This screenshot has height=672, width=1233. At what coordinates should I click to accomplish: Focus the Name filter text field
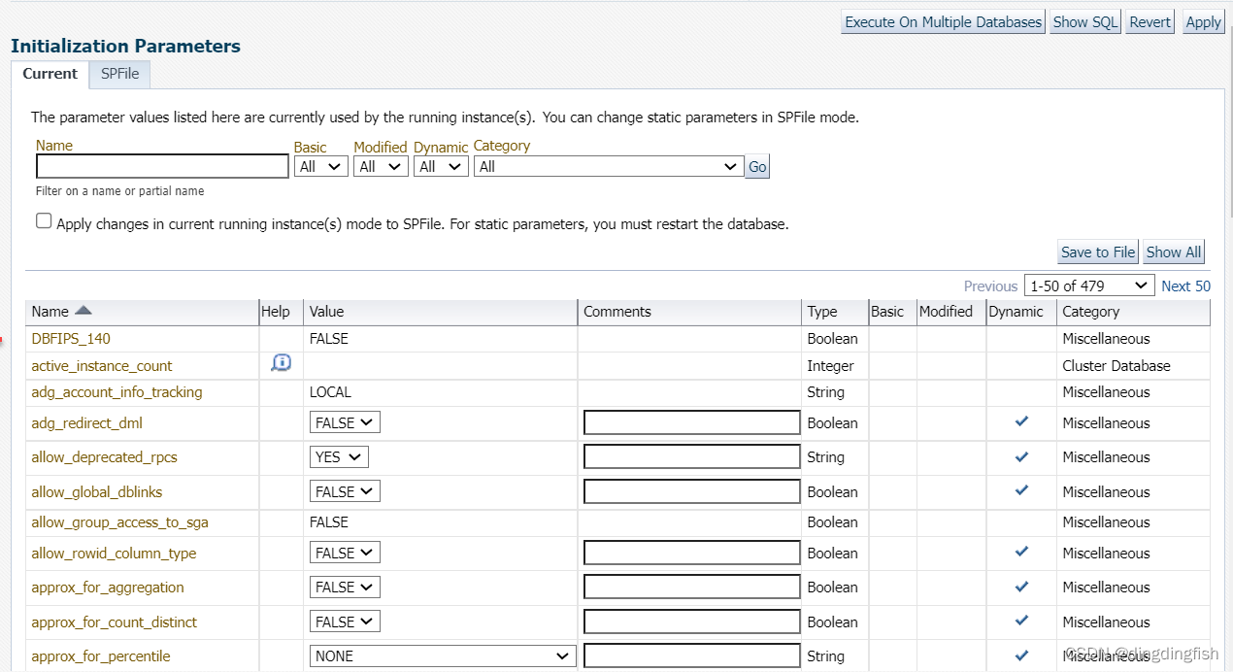click(x=162, y=166)
